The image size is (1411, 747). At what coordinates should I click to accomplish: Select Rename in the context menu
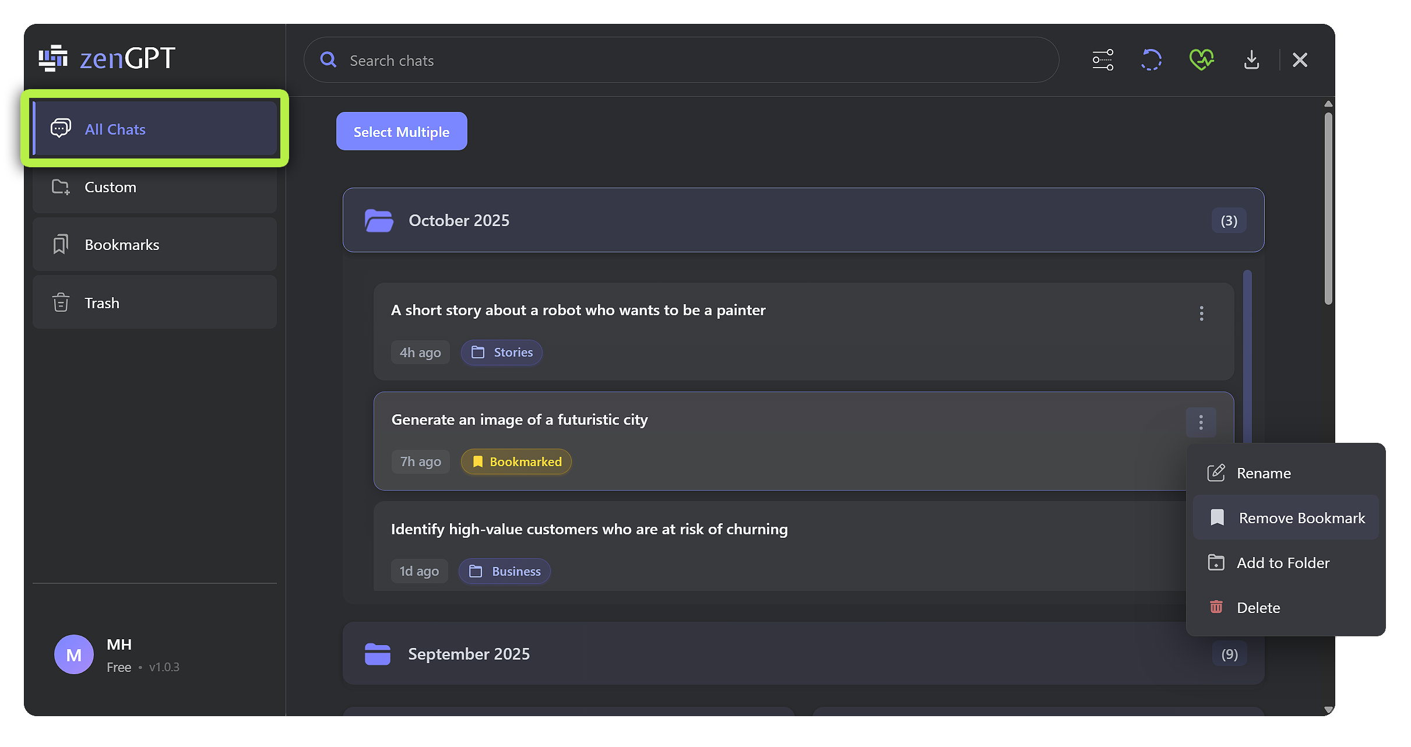coord(1263,473)
